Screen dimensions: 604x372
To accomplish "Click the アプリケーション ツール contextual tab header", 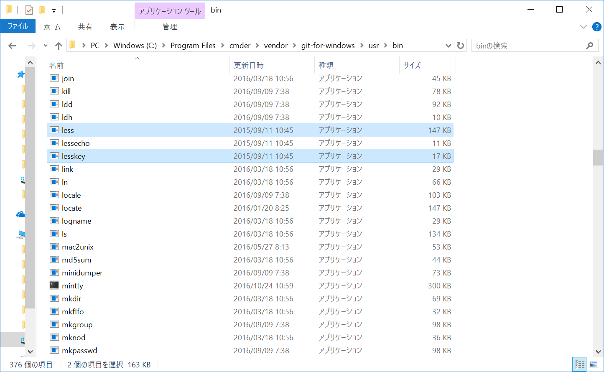I will click(x=170, y=11).
